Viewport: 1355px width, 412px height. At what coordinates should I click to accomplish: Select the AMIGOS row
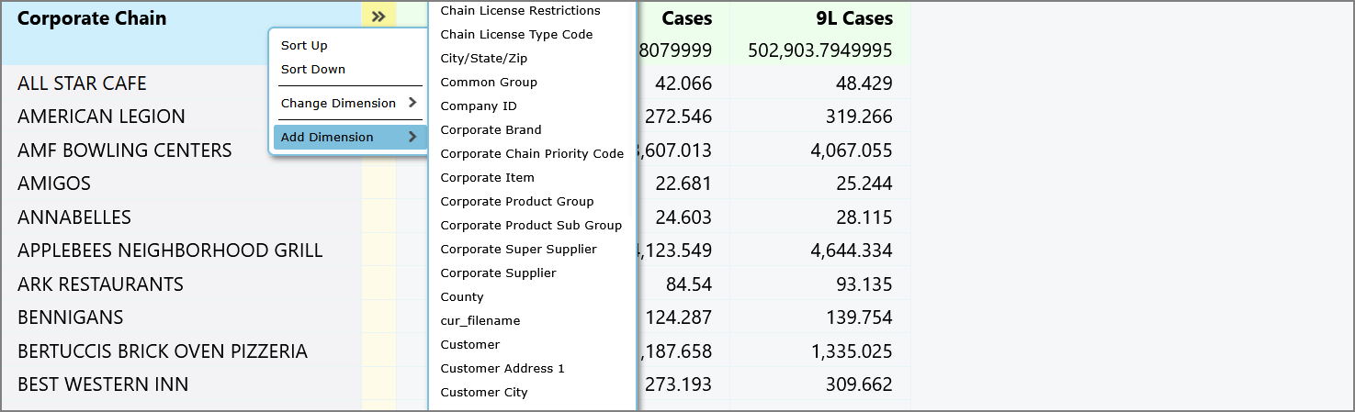tap(54, 184)
